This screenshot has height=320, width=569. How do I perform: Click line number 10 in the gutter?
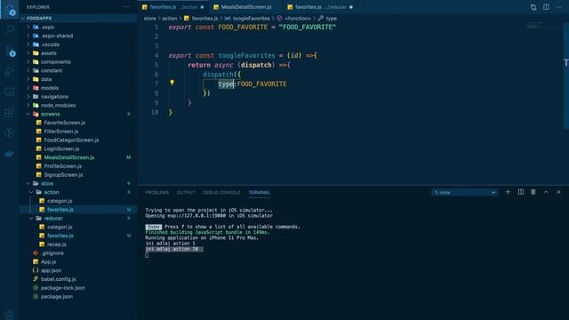coord(155,112)
